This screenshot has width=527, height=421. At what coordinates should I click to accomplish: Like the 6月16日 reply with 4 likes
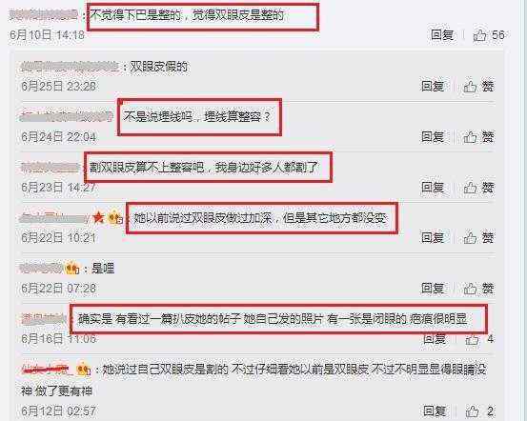click(x=472, y=339)
